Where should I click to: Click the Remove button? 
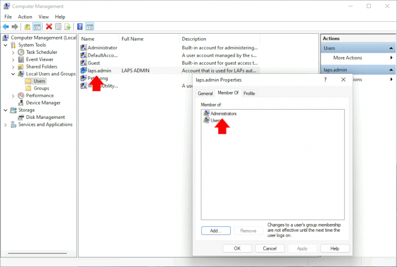(249, 231)
